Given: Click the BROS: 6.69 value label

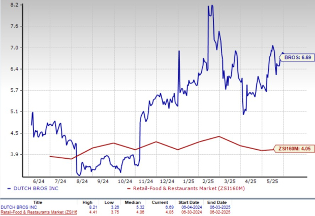Looking at the screenshot, I should (297, 58).
